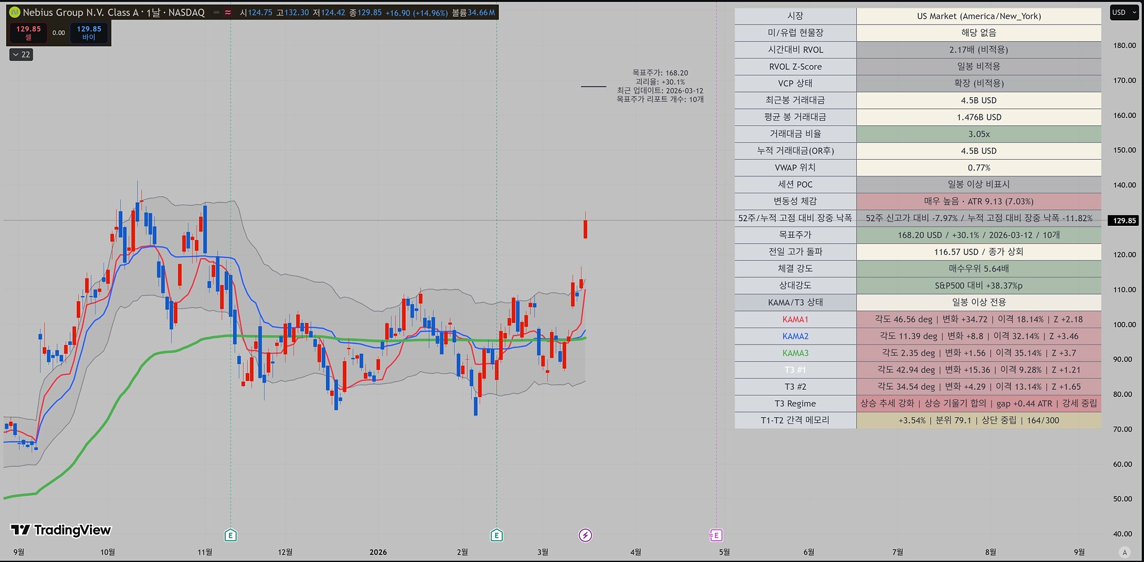Click the 해당 없음 value cell
The width and height of the screenshot is (1144, 562).
pos(978,33)
